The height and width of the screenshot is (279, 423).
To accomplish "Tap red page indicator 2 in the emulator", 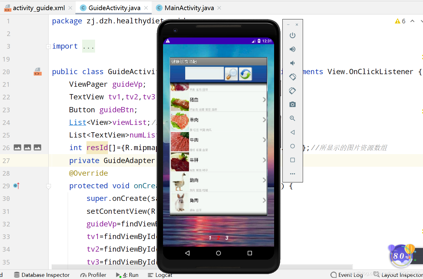I will [218, 238].
